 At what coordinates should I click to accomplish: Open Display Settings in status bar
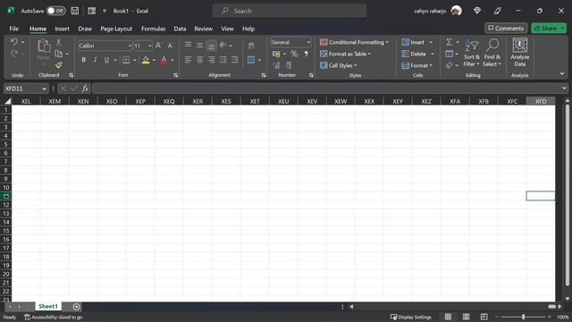click(x=411, y=317)
